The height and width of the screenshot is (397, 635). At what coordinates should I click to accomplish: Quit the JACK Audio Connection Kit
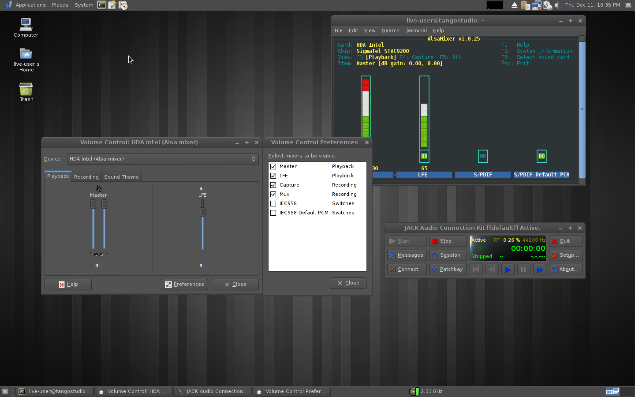tap(566, 241)
